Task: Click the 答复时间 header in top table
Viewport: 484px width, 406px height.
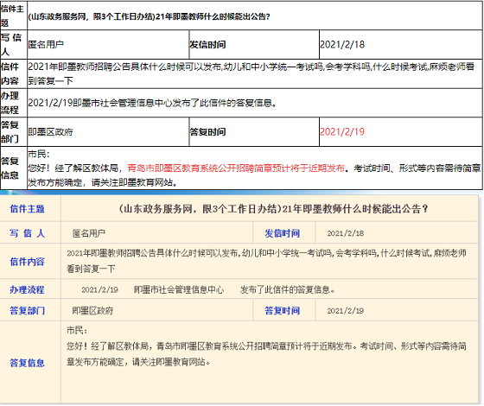Action: pyautogui.click(x=207, y=132)
